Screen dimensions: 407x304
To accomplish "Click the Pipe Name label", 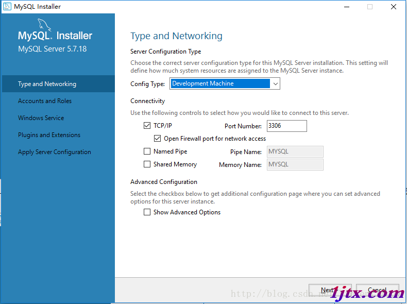I will click(x=246, y=152).
